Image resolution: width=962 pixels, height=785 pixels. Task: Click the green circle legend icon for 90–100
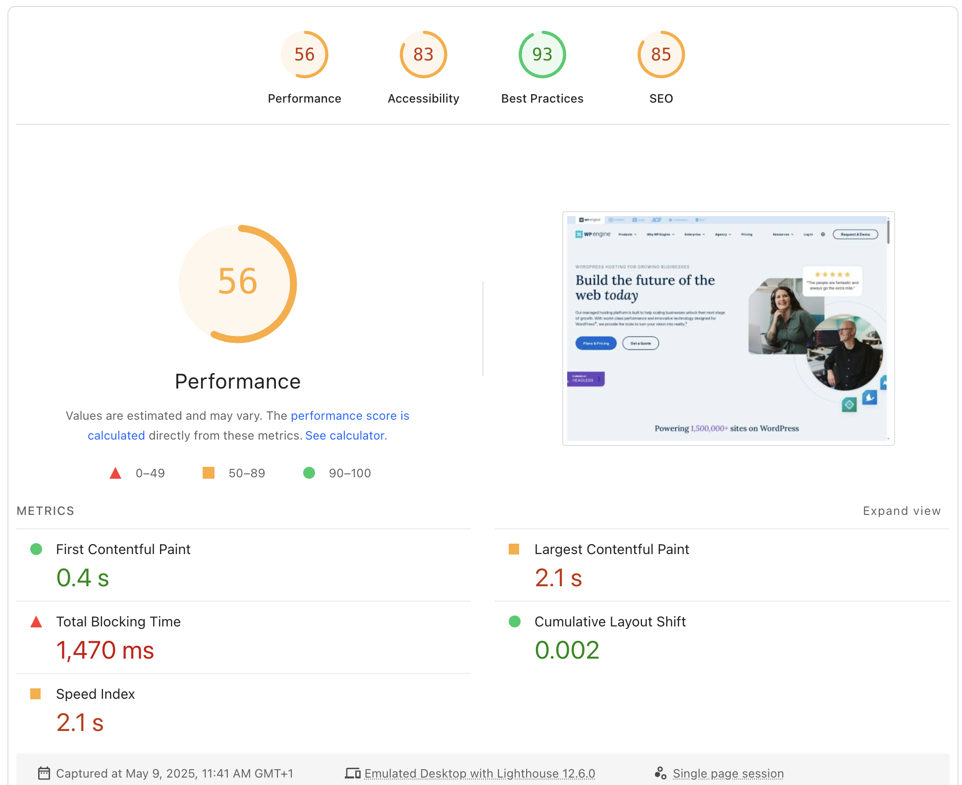pyautogui.click(x=309, y=473)
